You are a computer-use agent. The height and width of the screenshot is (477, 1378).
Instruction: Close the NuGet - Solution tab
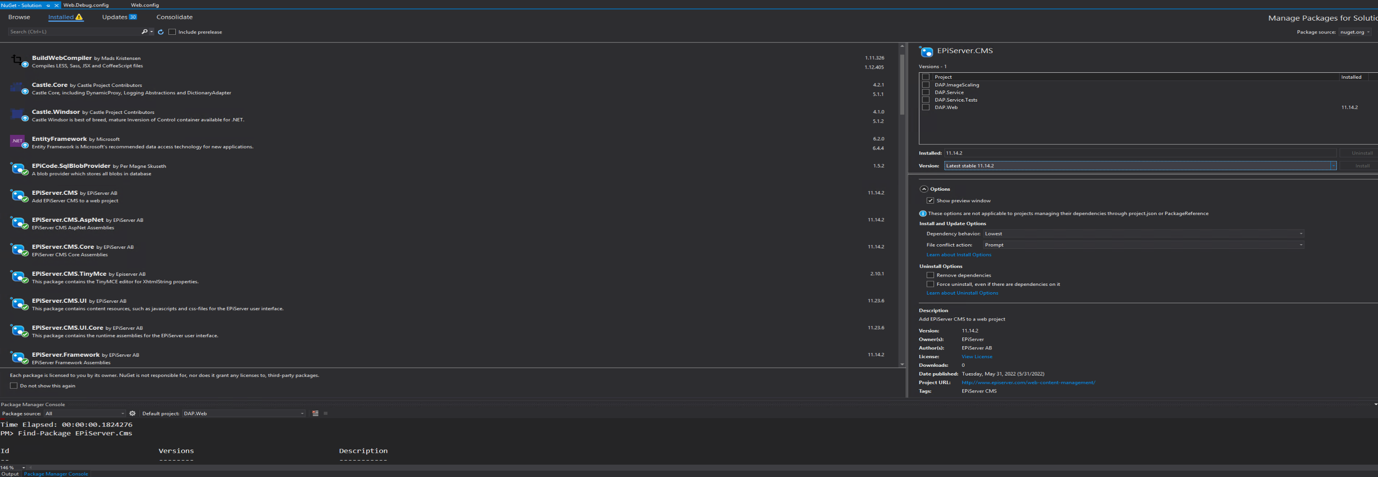pos(56,5)
